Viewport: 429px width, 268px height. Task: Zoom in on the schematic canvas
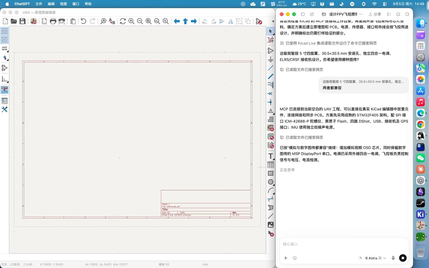point(131,21)
